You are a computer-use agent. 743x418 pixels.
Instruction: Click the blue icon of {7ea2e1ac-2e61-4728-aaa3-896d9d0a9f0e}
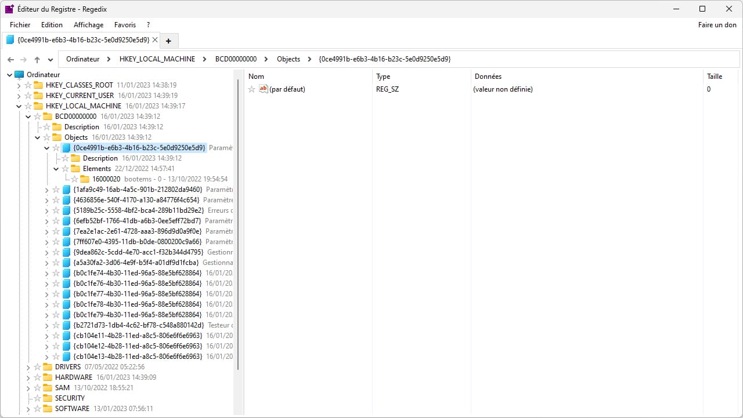point(66,231)
